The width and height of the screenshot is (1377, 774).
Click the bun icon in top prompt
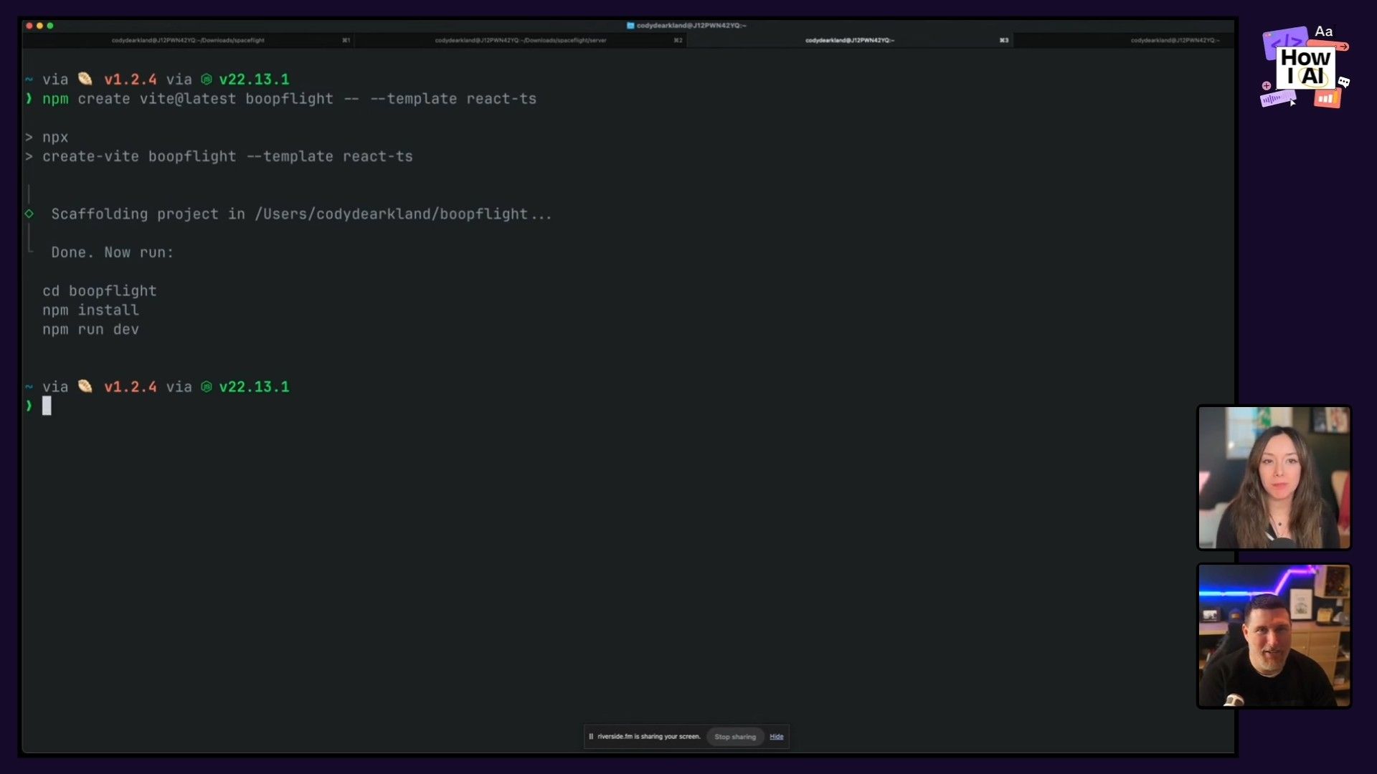click(x=85, y=79)
